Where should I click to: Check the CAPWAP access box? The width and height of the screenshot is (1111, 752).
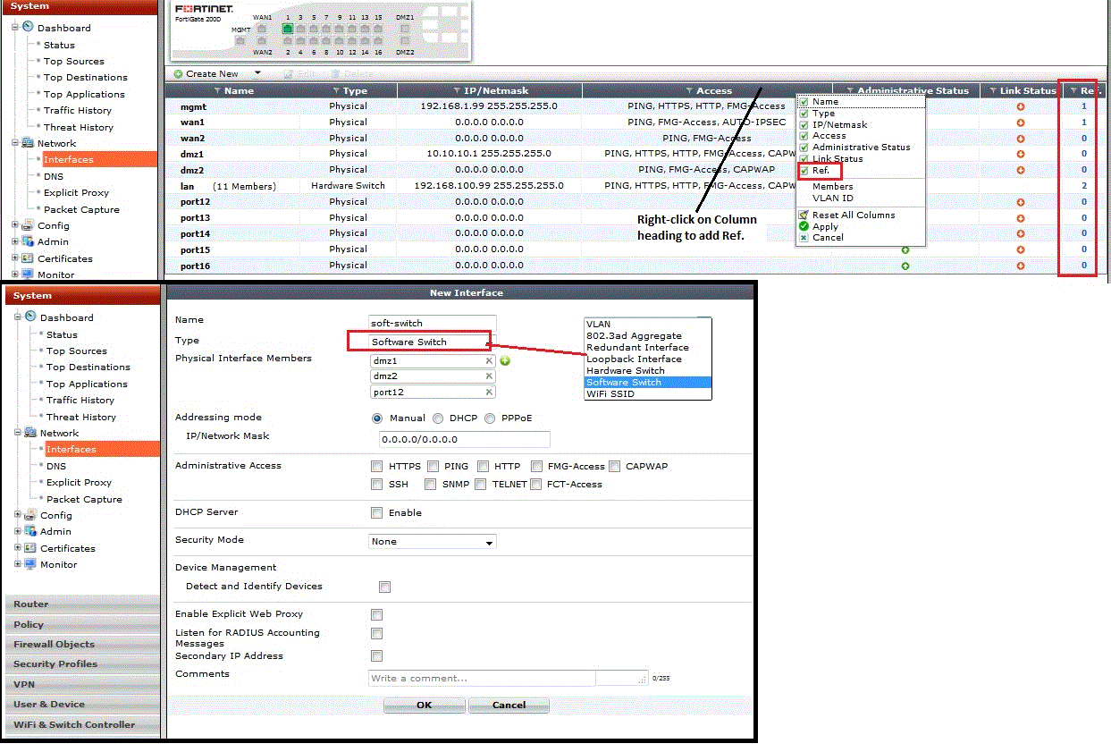click(x=615, y=466)
